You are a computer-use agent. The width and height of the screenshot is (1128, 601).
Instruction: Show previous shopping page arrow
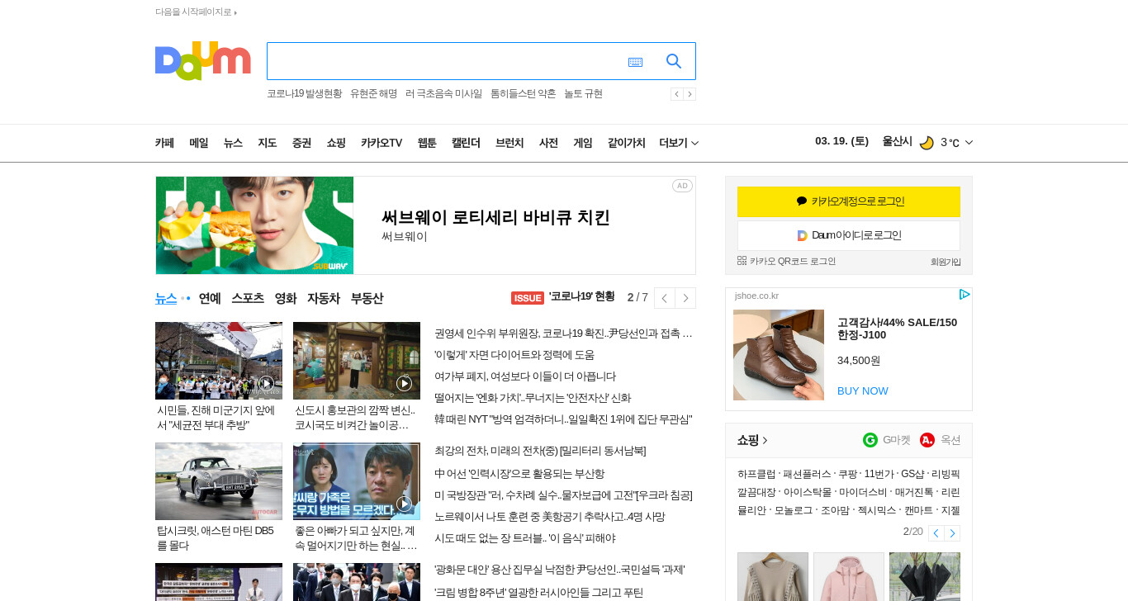pos(936,533)
